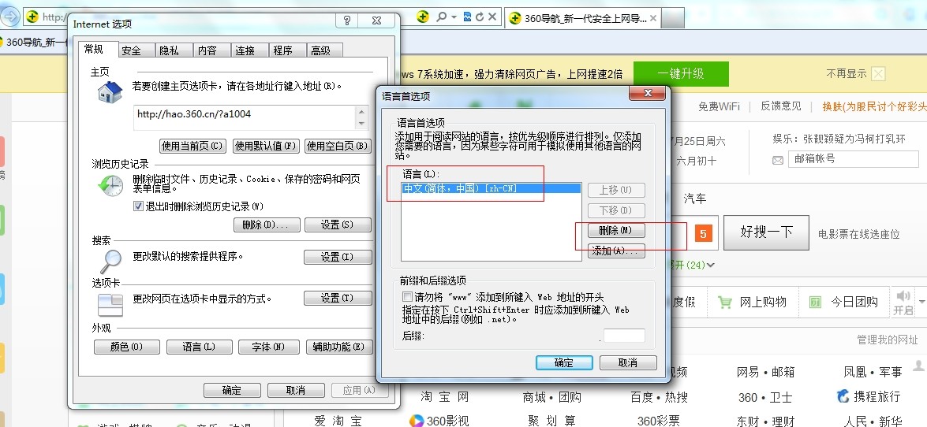Click 添加(A)... in language preferences dialog

coord(616,251)
